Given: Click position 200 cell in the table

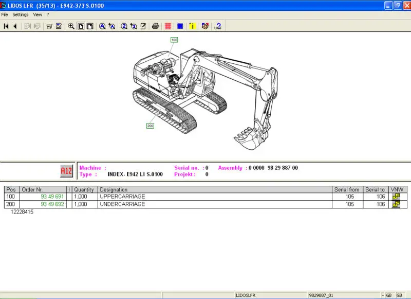Looking at the screenshot, I should 12,204.
